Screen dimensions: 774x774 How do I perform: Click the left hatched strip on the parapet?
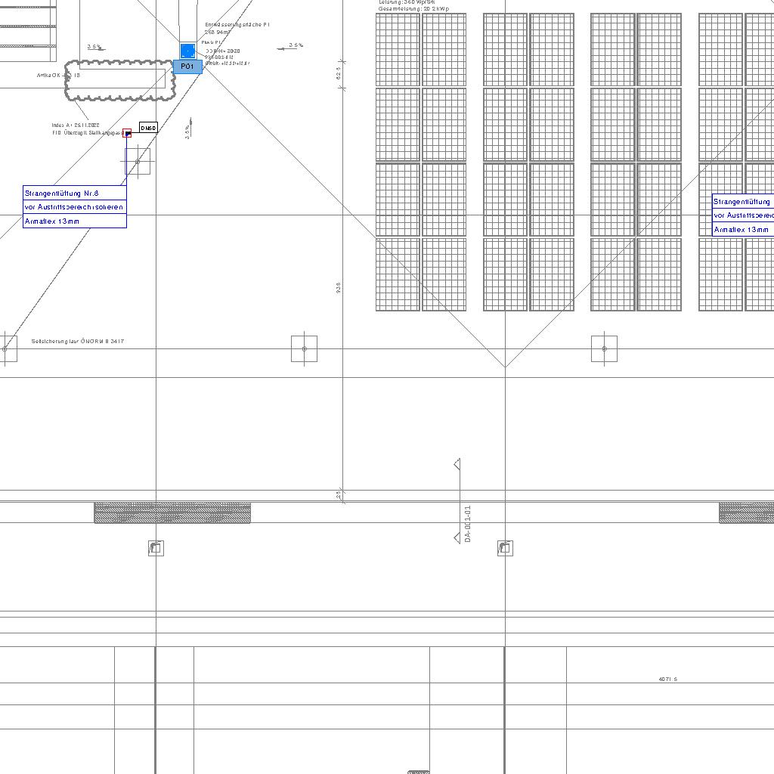[172, 512]
